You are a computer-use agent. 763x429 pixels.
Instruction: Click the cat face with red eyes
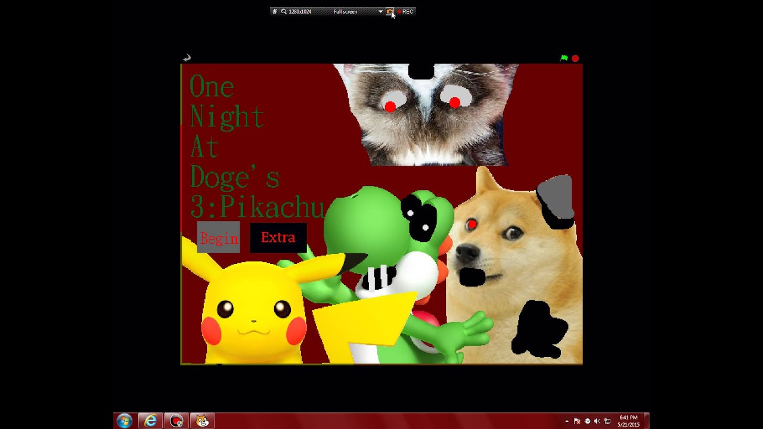tap(424, 114)
